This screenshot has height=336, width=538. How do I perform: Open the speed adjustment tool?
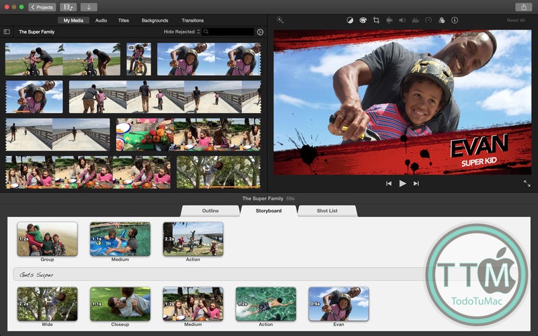(x=428, y=20)
